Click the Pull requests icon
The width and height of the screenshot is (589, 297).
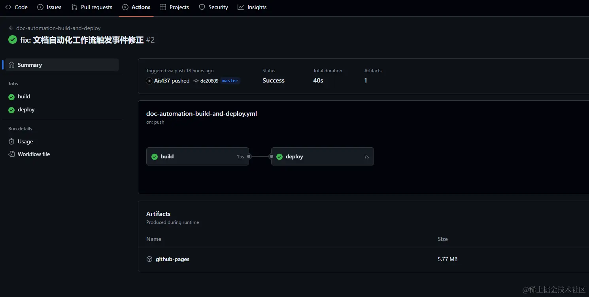74,7
